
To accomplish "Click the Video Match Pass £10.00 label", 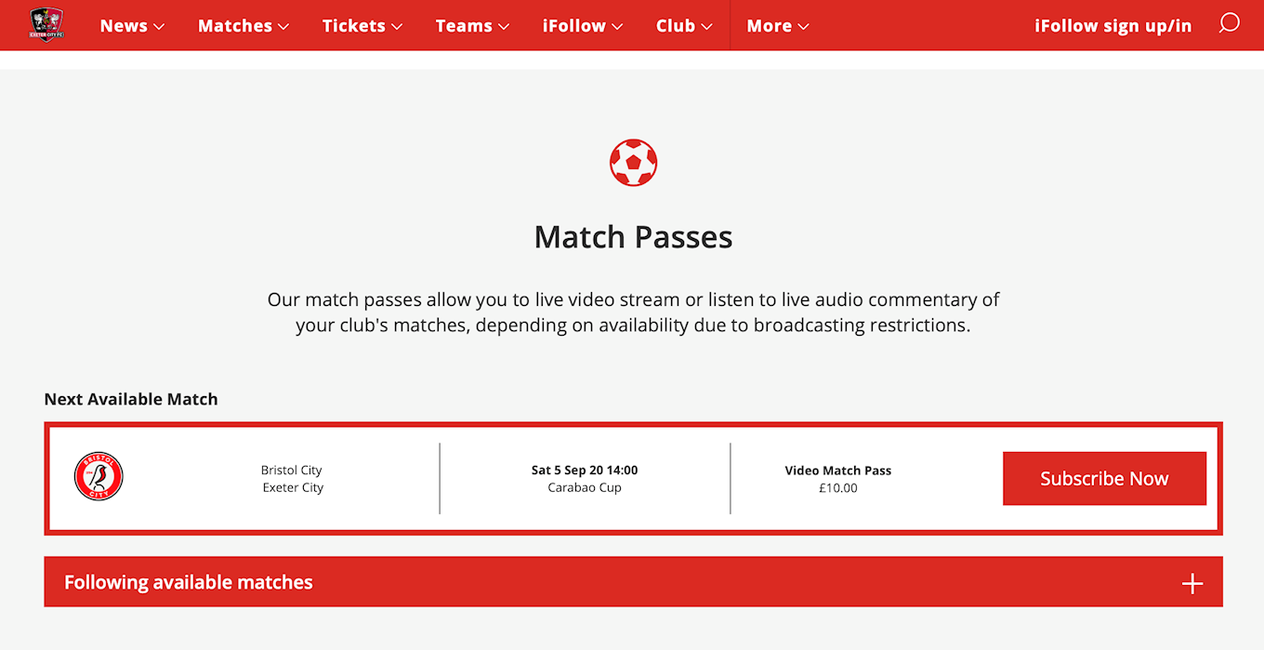I will coord(837,479).
